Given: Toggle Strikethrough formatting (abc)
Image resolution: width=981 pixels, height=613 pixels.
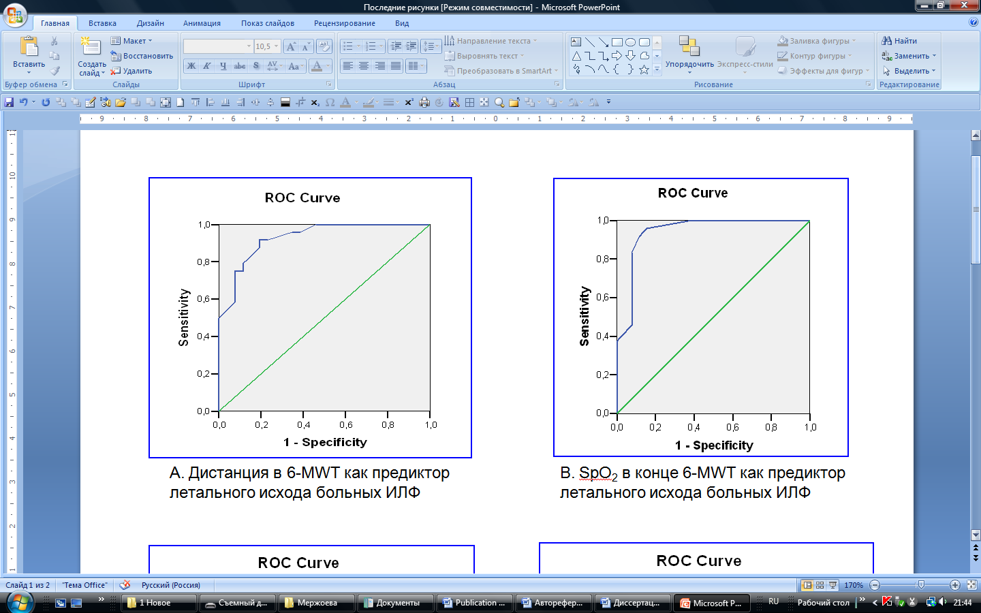Looking at the screenshot, I should point(239,66).
